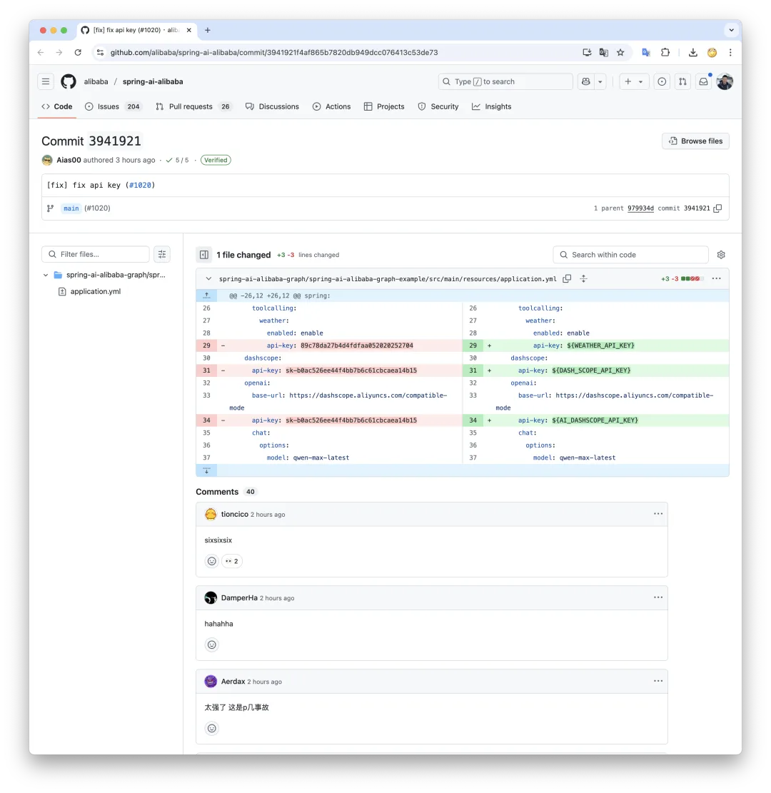The image size is (771, 793).
Task: Open the Aias00 author profile link
Action: (x=69, y=160)
